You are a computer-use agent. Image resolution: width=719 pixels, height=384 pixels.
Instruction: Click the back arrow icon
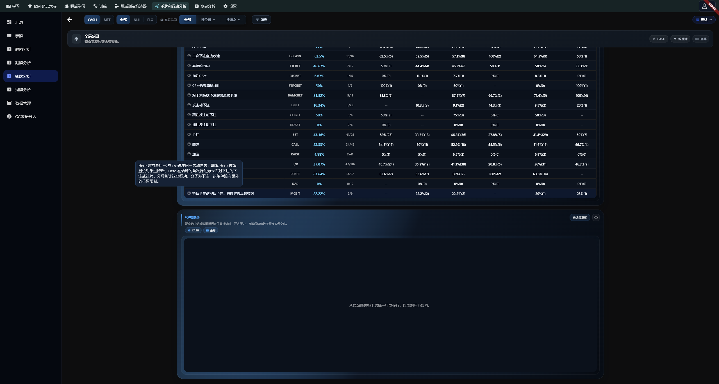pyautogui.click(x=70, y=20)
